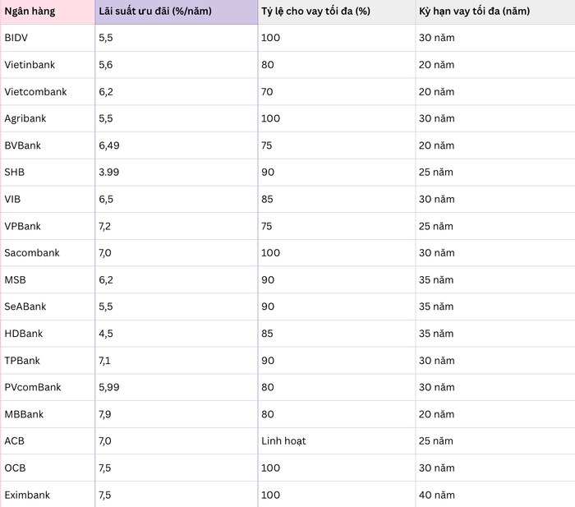
Task: Select BVBank's 6,49 interest rate cell
Action: click(x=177, y=145)
